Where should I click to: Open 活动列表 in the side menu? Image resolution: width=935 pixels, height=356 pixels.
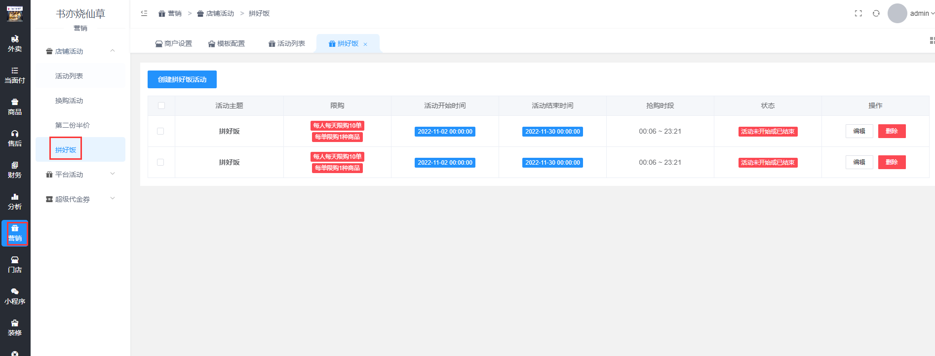80,76
